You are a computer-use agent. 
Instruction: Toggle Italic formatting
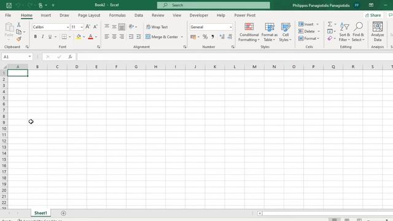[42, 37]
